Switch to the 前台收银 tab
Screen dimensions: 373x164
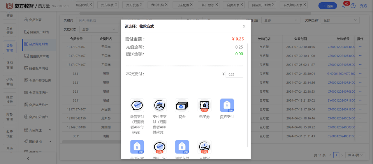(x=82, y=5)
